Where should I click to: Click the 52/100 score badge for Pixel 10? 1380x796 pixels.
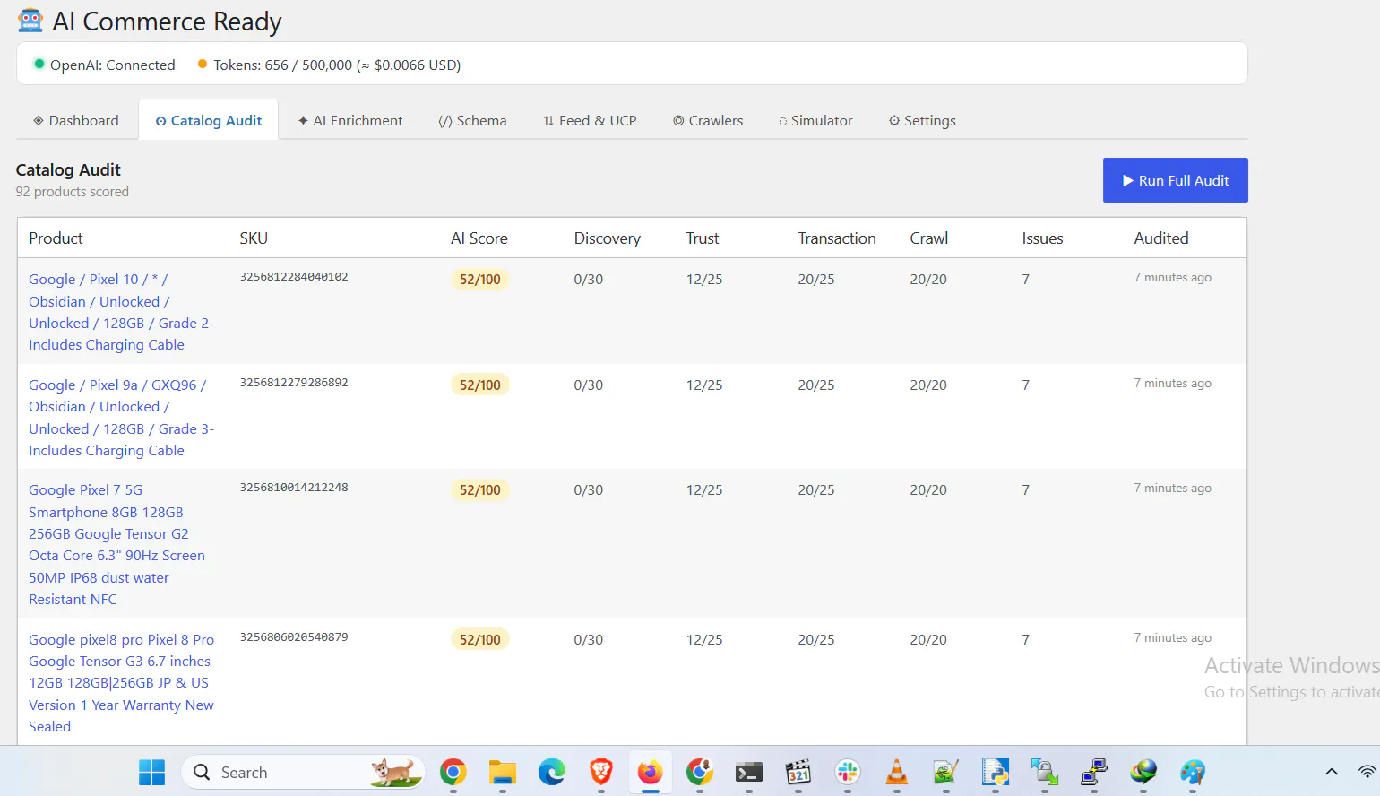click(479, 280)
